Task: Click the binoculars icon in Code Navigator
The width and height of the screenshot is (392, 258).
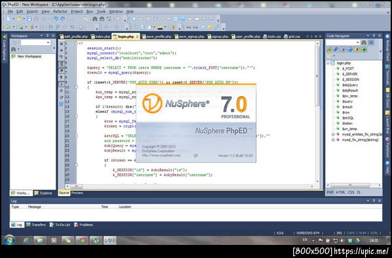Action: [x=364, y=42]
